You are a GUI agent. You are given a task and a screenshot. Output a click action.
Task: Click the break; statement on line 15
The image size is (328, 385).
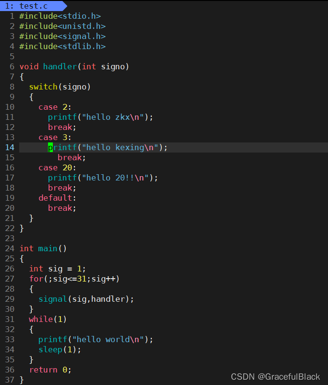click(72, 158)
